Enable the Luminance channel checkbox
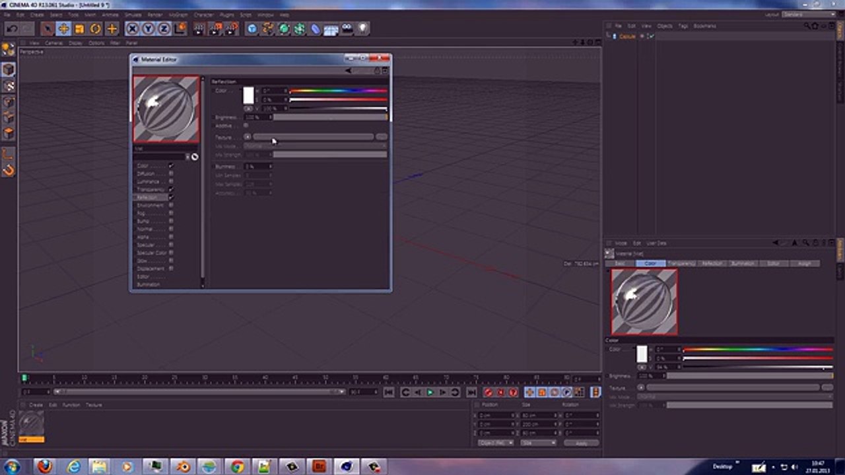Screen dimensions: 845x475 [171, 181]
